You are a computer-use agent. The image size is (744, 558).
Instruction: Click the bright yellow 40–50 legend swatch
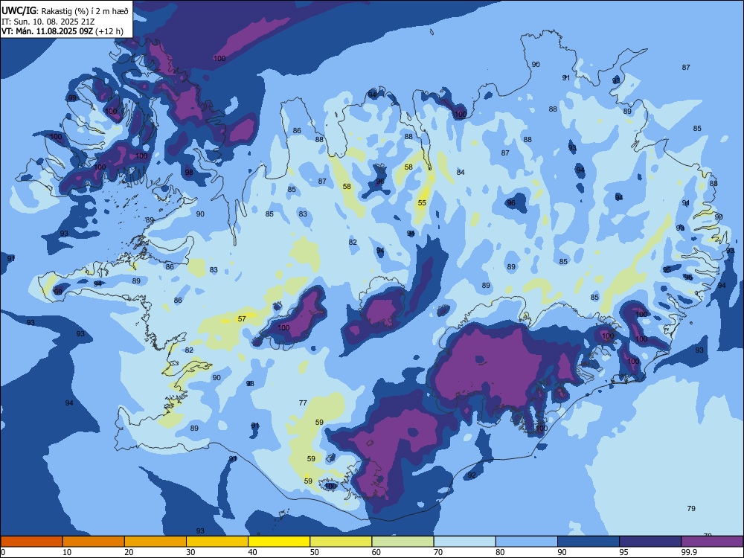279,542
